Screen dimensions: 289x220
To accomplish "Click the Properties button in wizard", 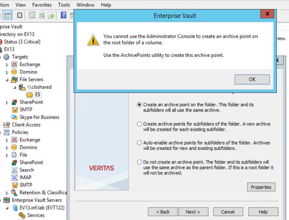I will 261,187.
